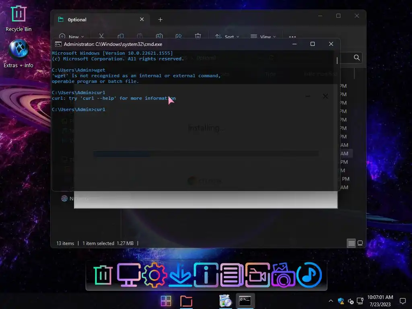
Task: Open the monitor icon in the dock
Action: coord(128,275)
